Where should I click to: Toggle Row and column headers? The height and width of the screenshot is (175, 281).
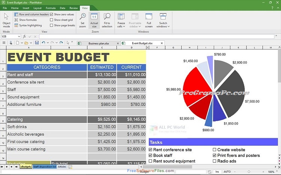click(31, 14)
